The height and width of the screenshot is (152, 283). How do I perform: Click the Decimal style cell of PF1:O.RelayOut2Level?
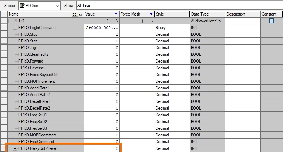point(172,148)
